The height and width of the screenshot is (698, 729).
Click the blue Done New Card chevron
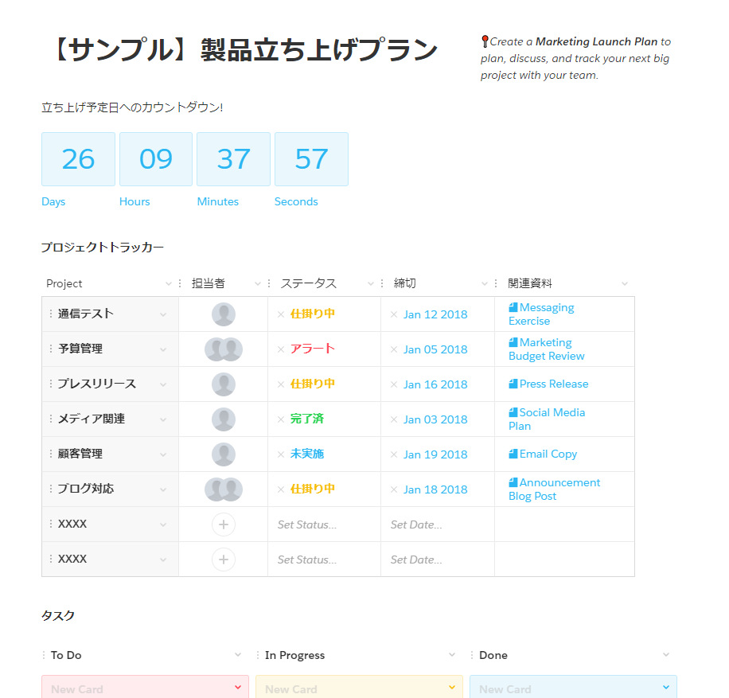666,688
